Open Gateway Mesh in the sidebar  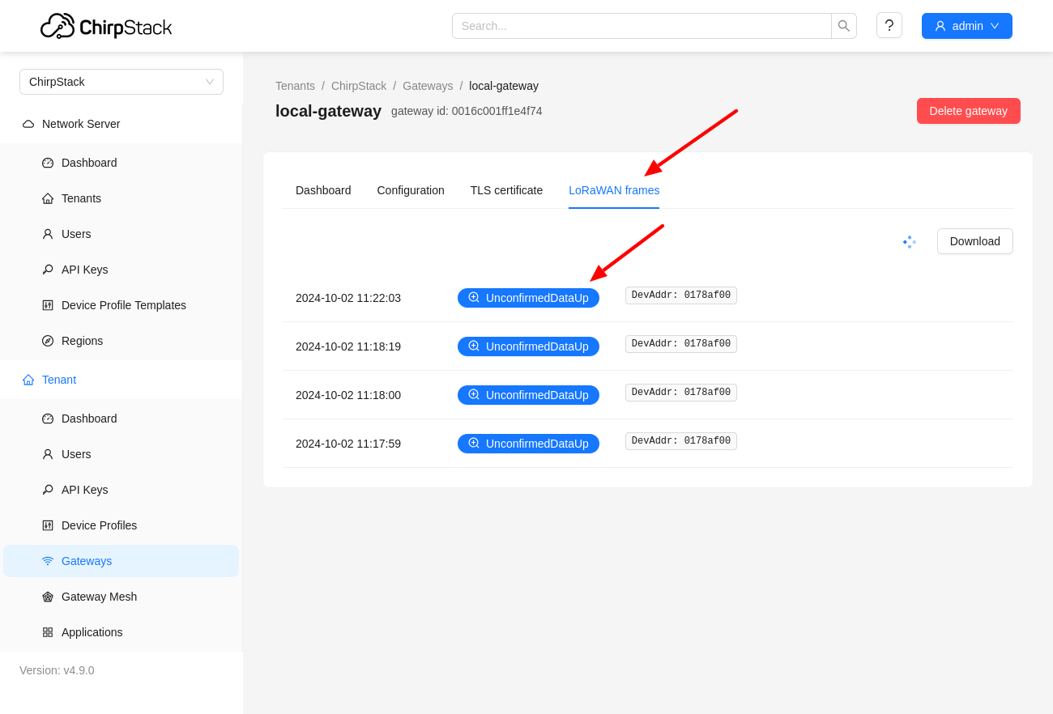tap(122, 597)
